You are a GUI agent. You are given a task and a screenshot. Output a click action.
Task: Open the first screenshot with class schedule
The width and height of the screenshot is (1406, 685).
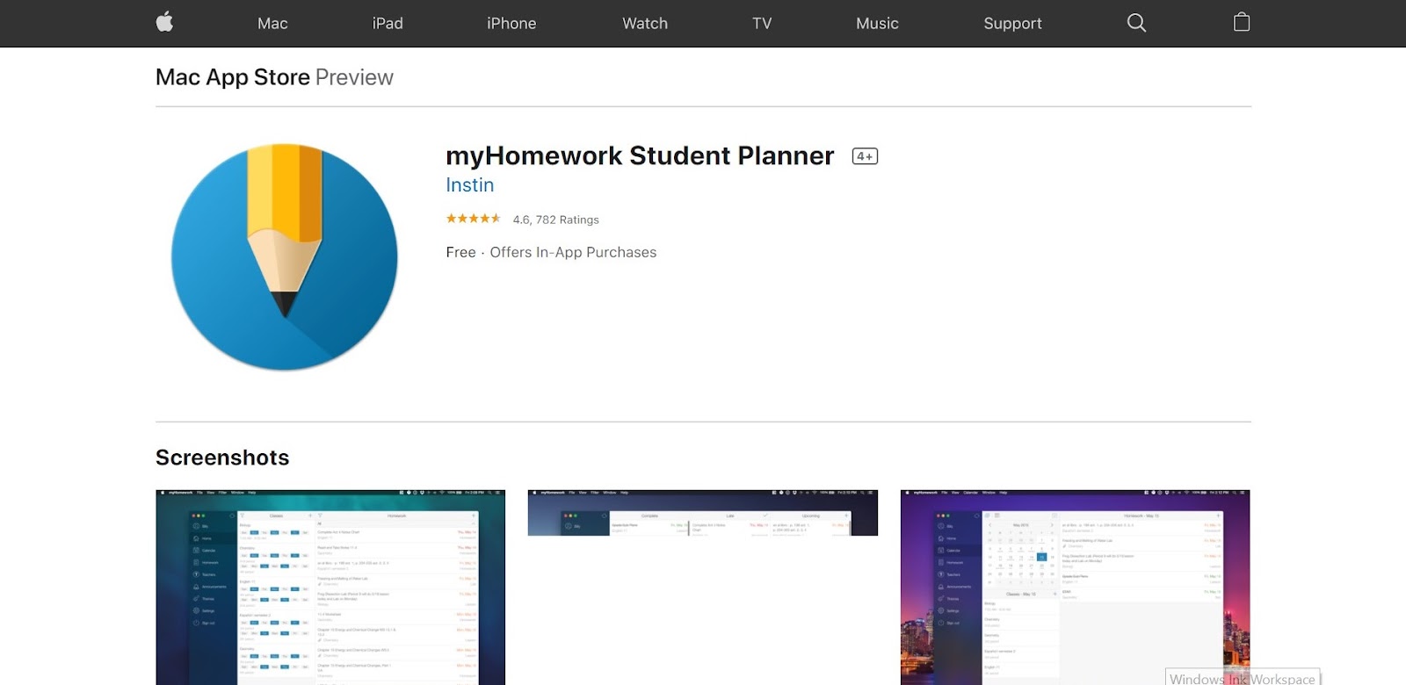tap(330, 588)
